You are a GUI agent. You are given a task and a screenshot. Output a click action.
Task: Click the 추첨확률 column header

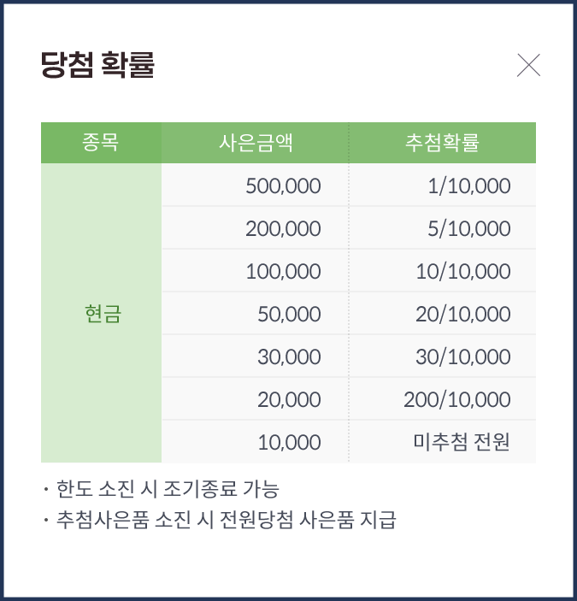pyautogui.click(x=442, y=143)
